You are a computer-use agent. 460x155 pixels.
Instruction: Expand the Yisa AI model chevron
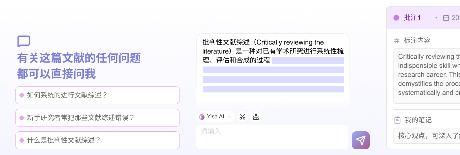coord(229,117)
